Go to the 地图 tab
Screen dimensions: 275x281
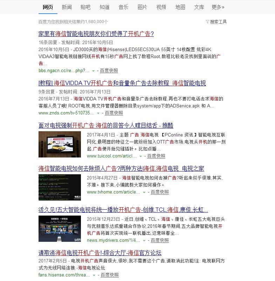[180, 7]
